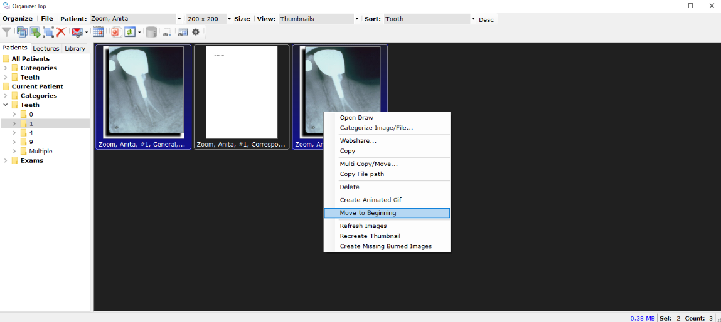This screenshot has width=721, height=322.
Task: Open the calendar toolbar icon
Action: (99, 32)
